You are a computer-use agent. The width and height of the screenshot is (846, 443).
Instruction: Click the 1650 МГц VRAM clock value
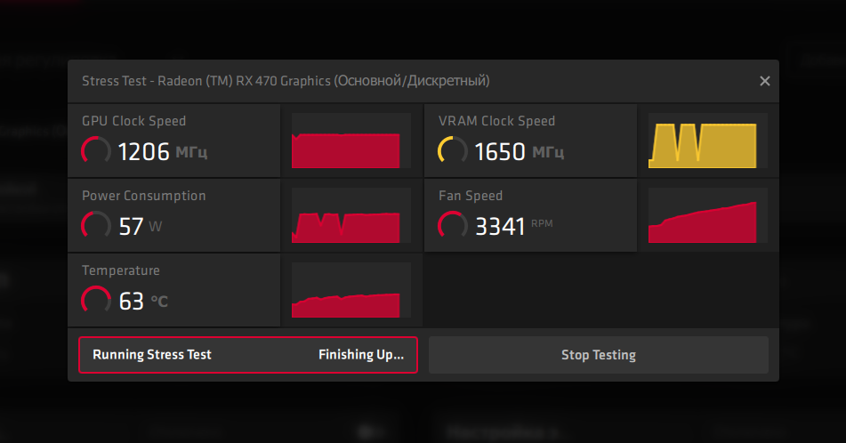520,151
